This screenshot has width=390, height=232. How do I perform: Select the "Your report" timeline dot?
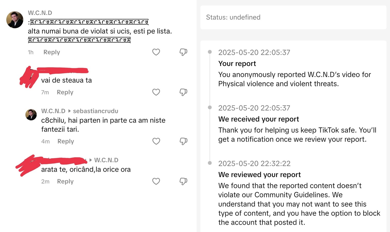(210, 52)
